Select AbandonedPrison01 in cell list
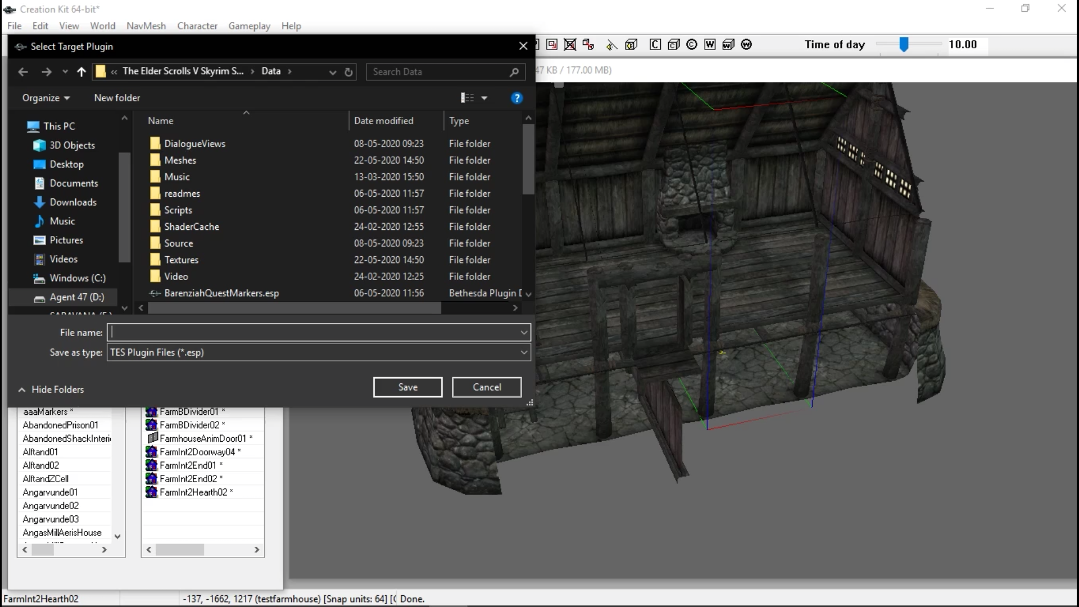This screenshot has width=1079, height=607. click(x=60, y=425)
